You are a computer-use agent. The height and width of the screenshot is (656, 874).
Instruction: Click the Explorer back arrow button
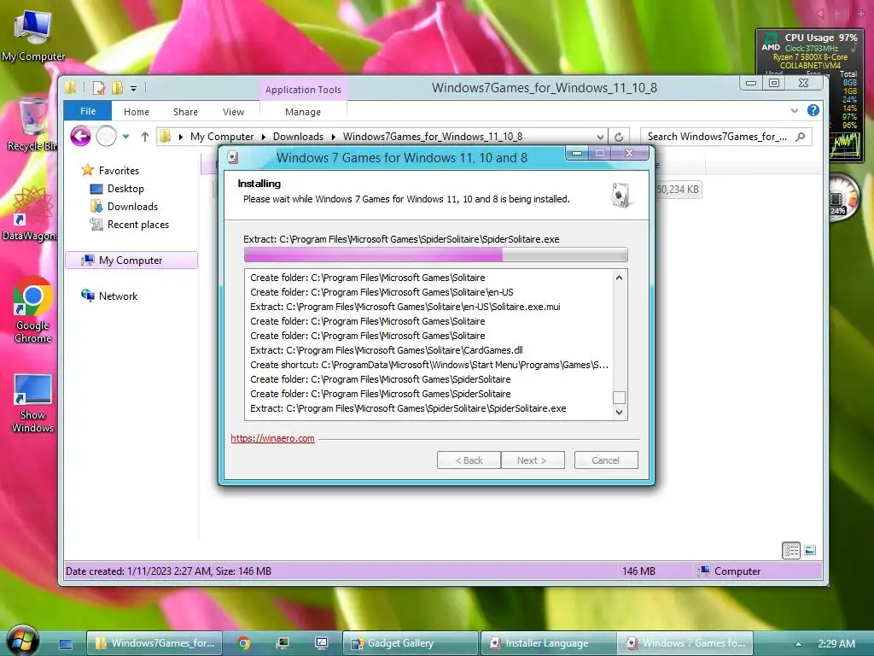(x=81, y=136)
